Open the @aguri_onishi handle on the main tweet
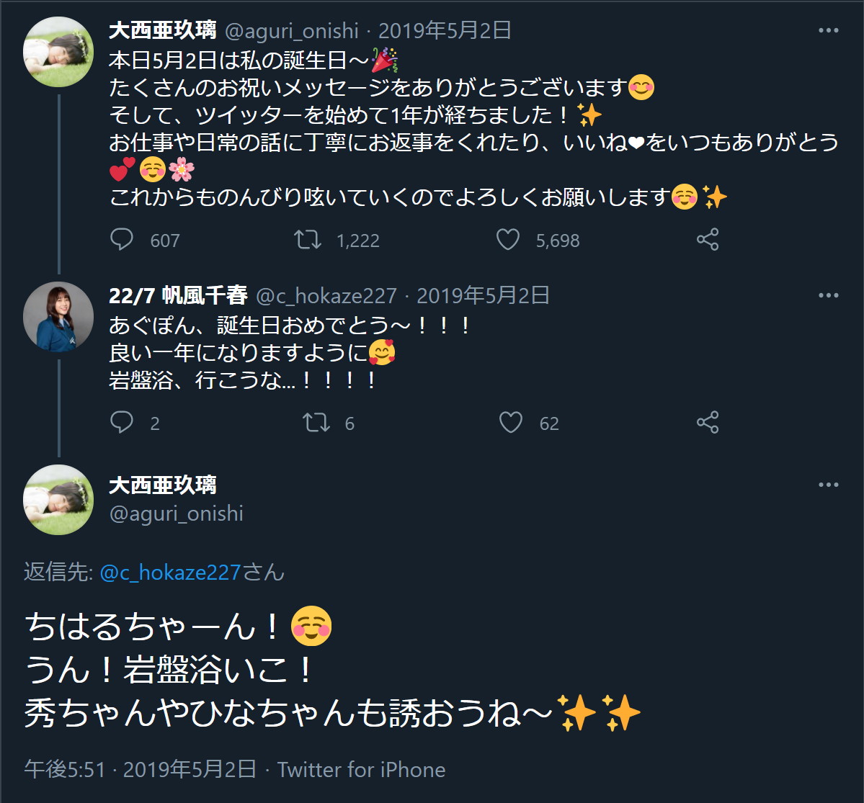 click(x=176, y=513)
